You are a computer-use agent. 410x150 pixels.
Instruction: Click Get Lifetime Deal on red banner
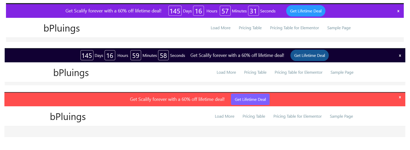point(250,99)
